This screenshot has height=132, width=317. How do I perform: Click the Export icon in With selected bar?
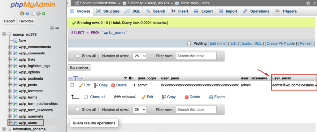(211, 97)
